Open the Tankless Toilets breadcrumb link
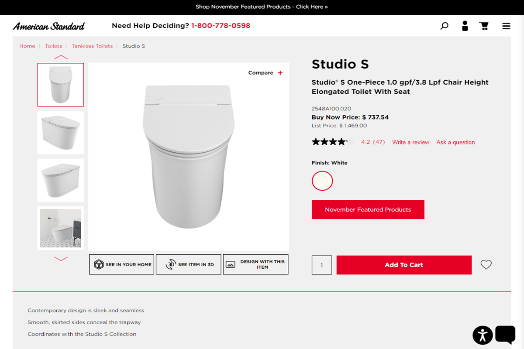Screen dimensions: 524x349 (x=92, y=46)
